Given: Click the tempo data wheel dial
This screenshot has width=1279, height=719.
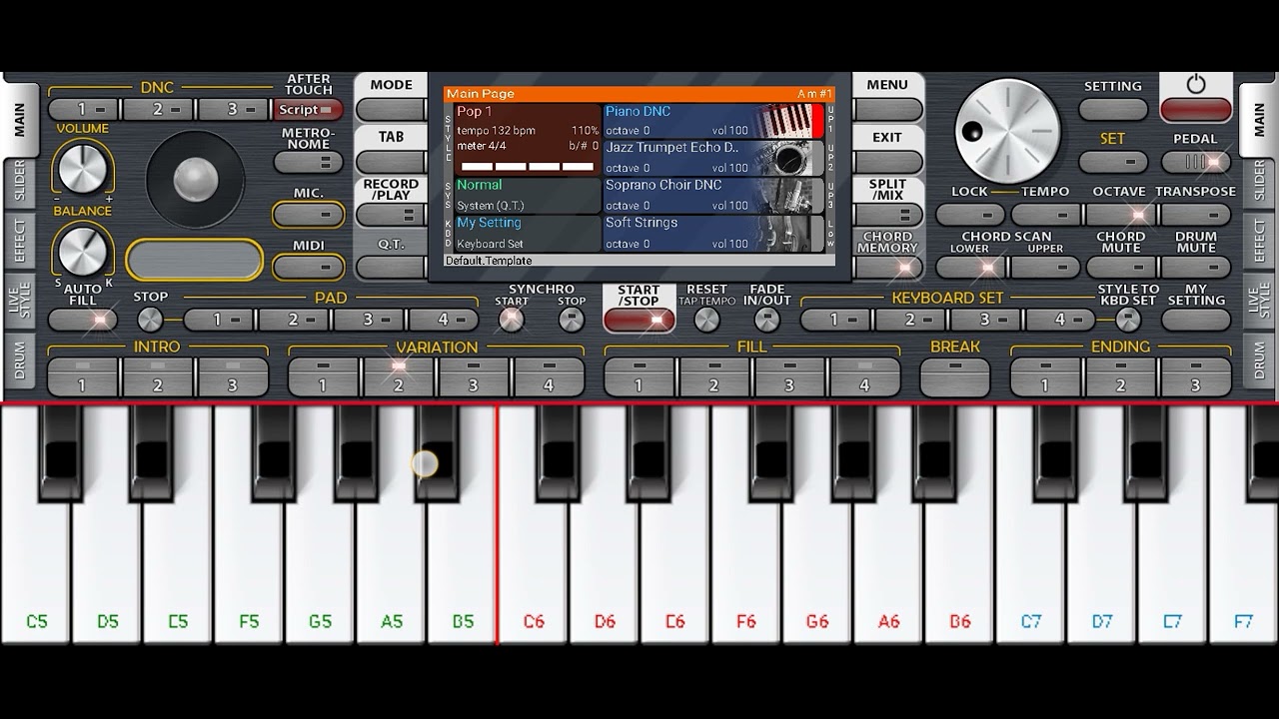Looking at the screenshot, I should click(x=1007, y=131).
